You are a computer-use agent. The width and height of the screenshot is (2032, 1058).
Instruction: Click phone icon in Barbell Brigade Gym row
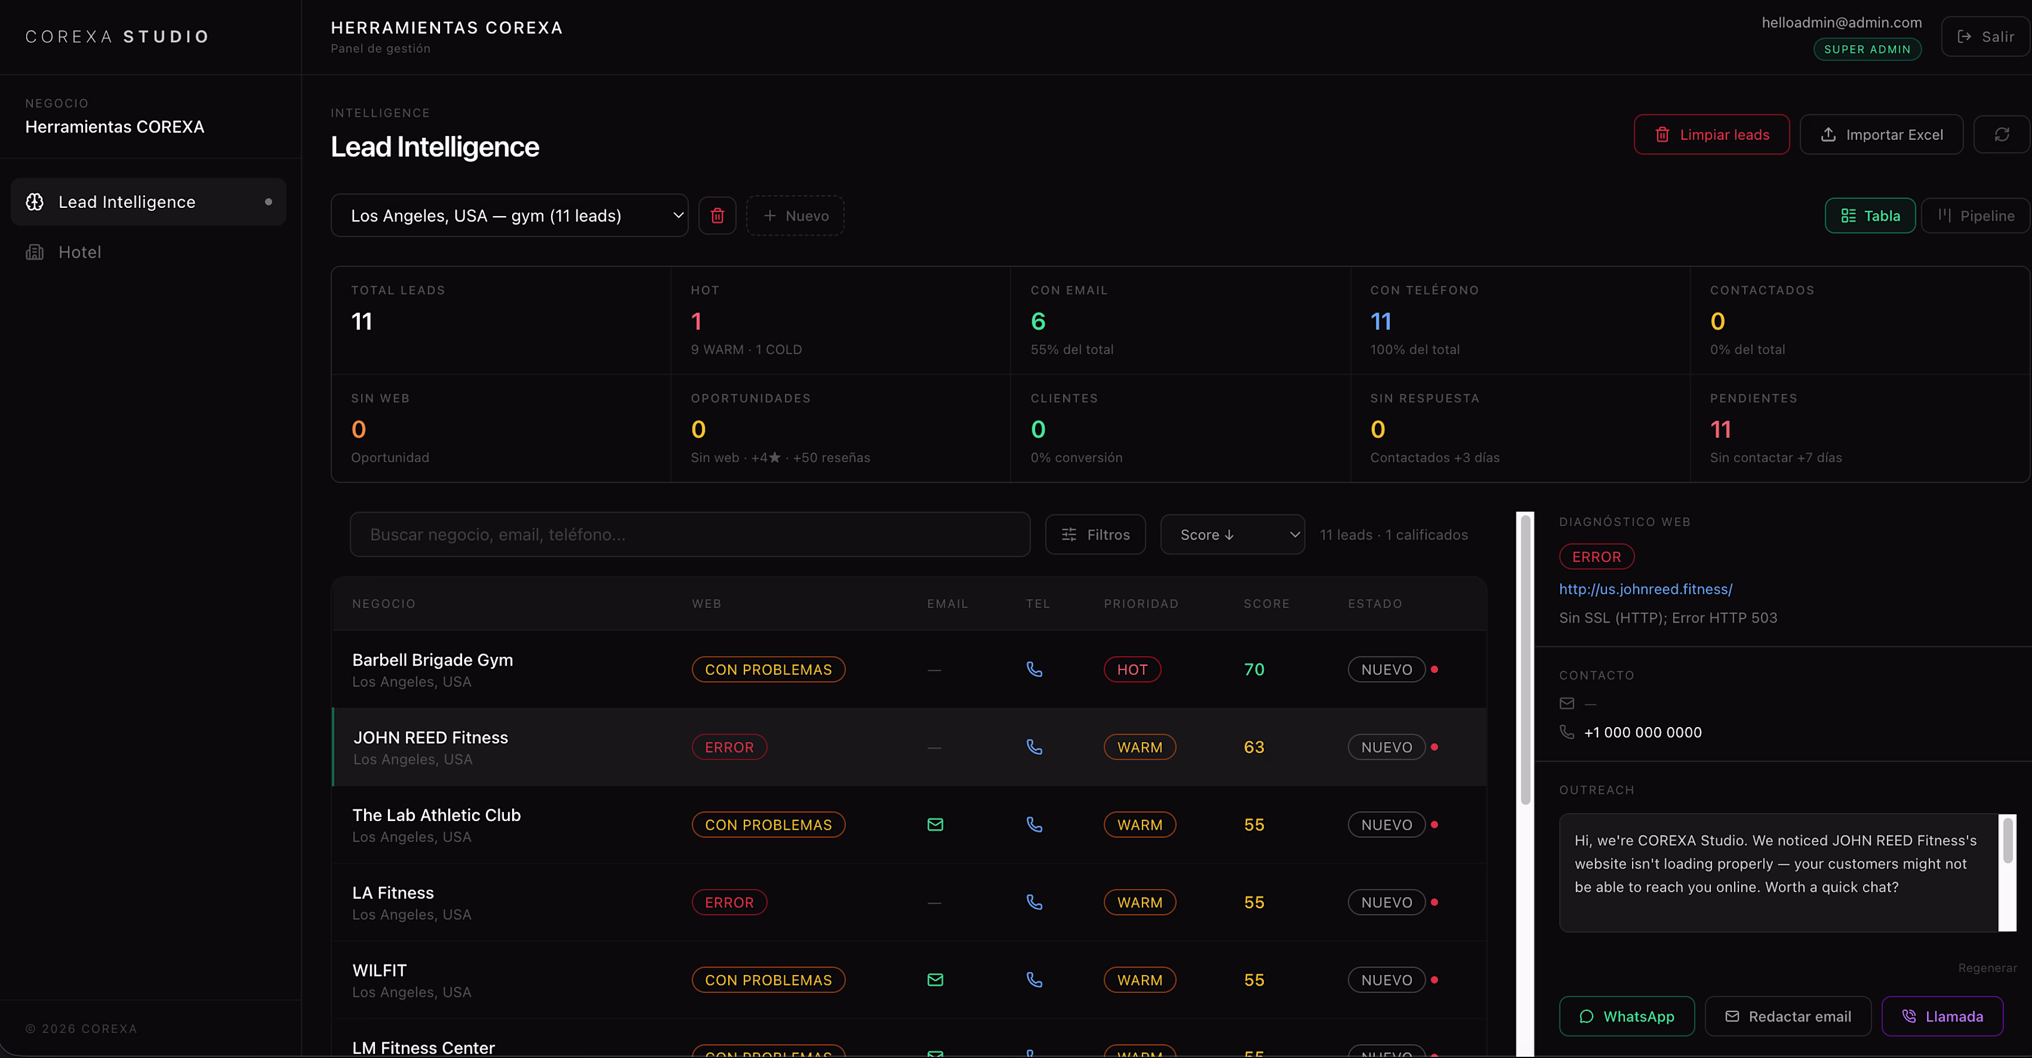tap(1034, 669)
